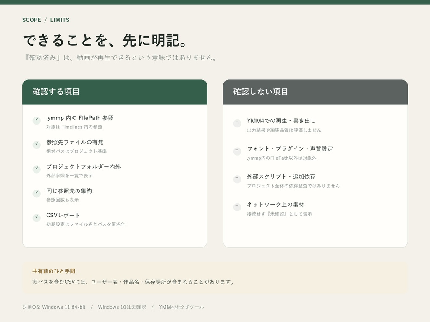Click the footer text 'YMM4非公式ツール'
Image resolution: width=430 pixels, height=322 pixels.
(x=181, y=307)
